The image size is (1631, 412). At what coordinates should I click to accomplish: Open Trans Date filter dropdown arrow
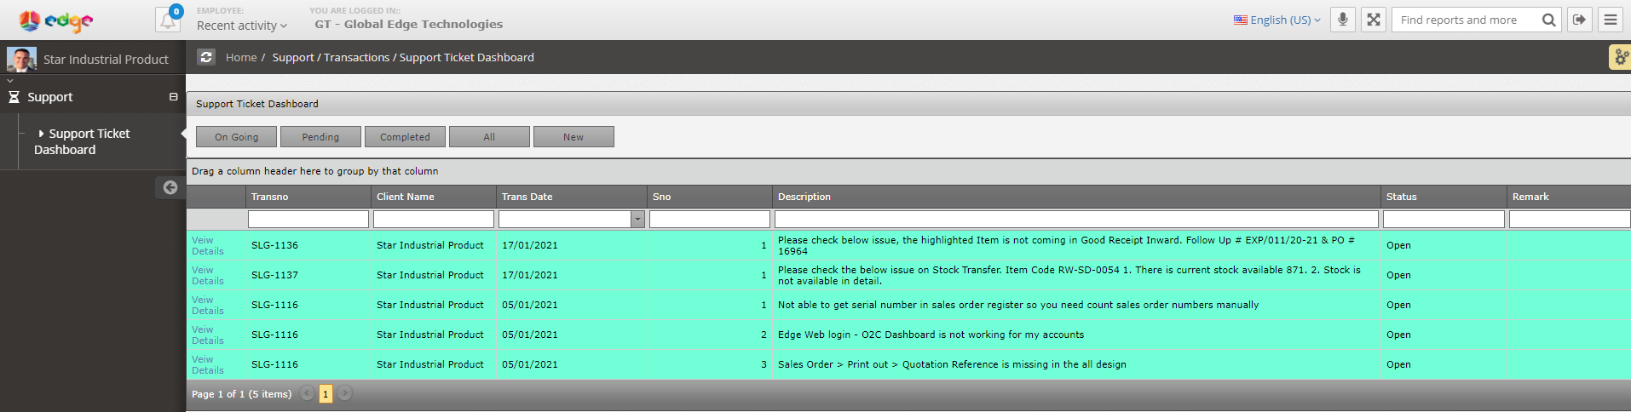tap(637, 220)
